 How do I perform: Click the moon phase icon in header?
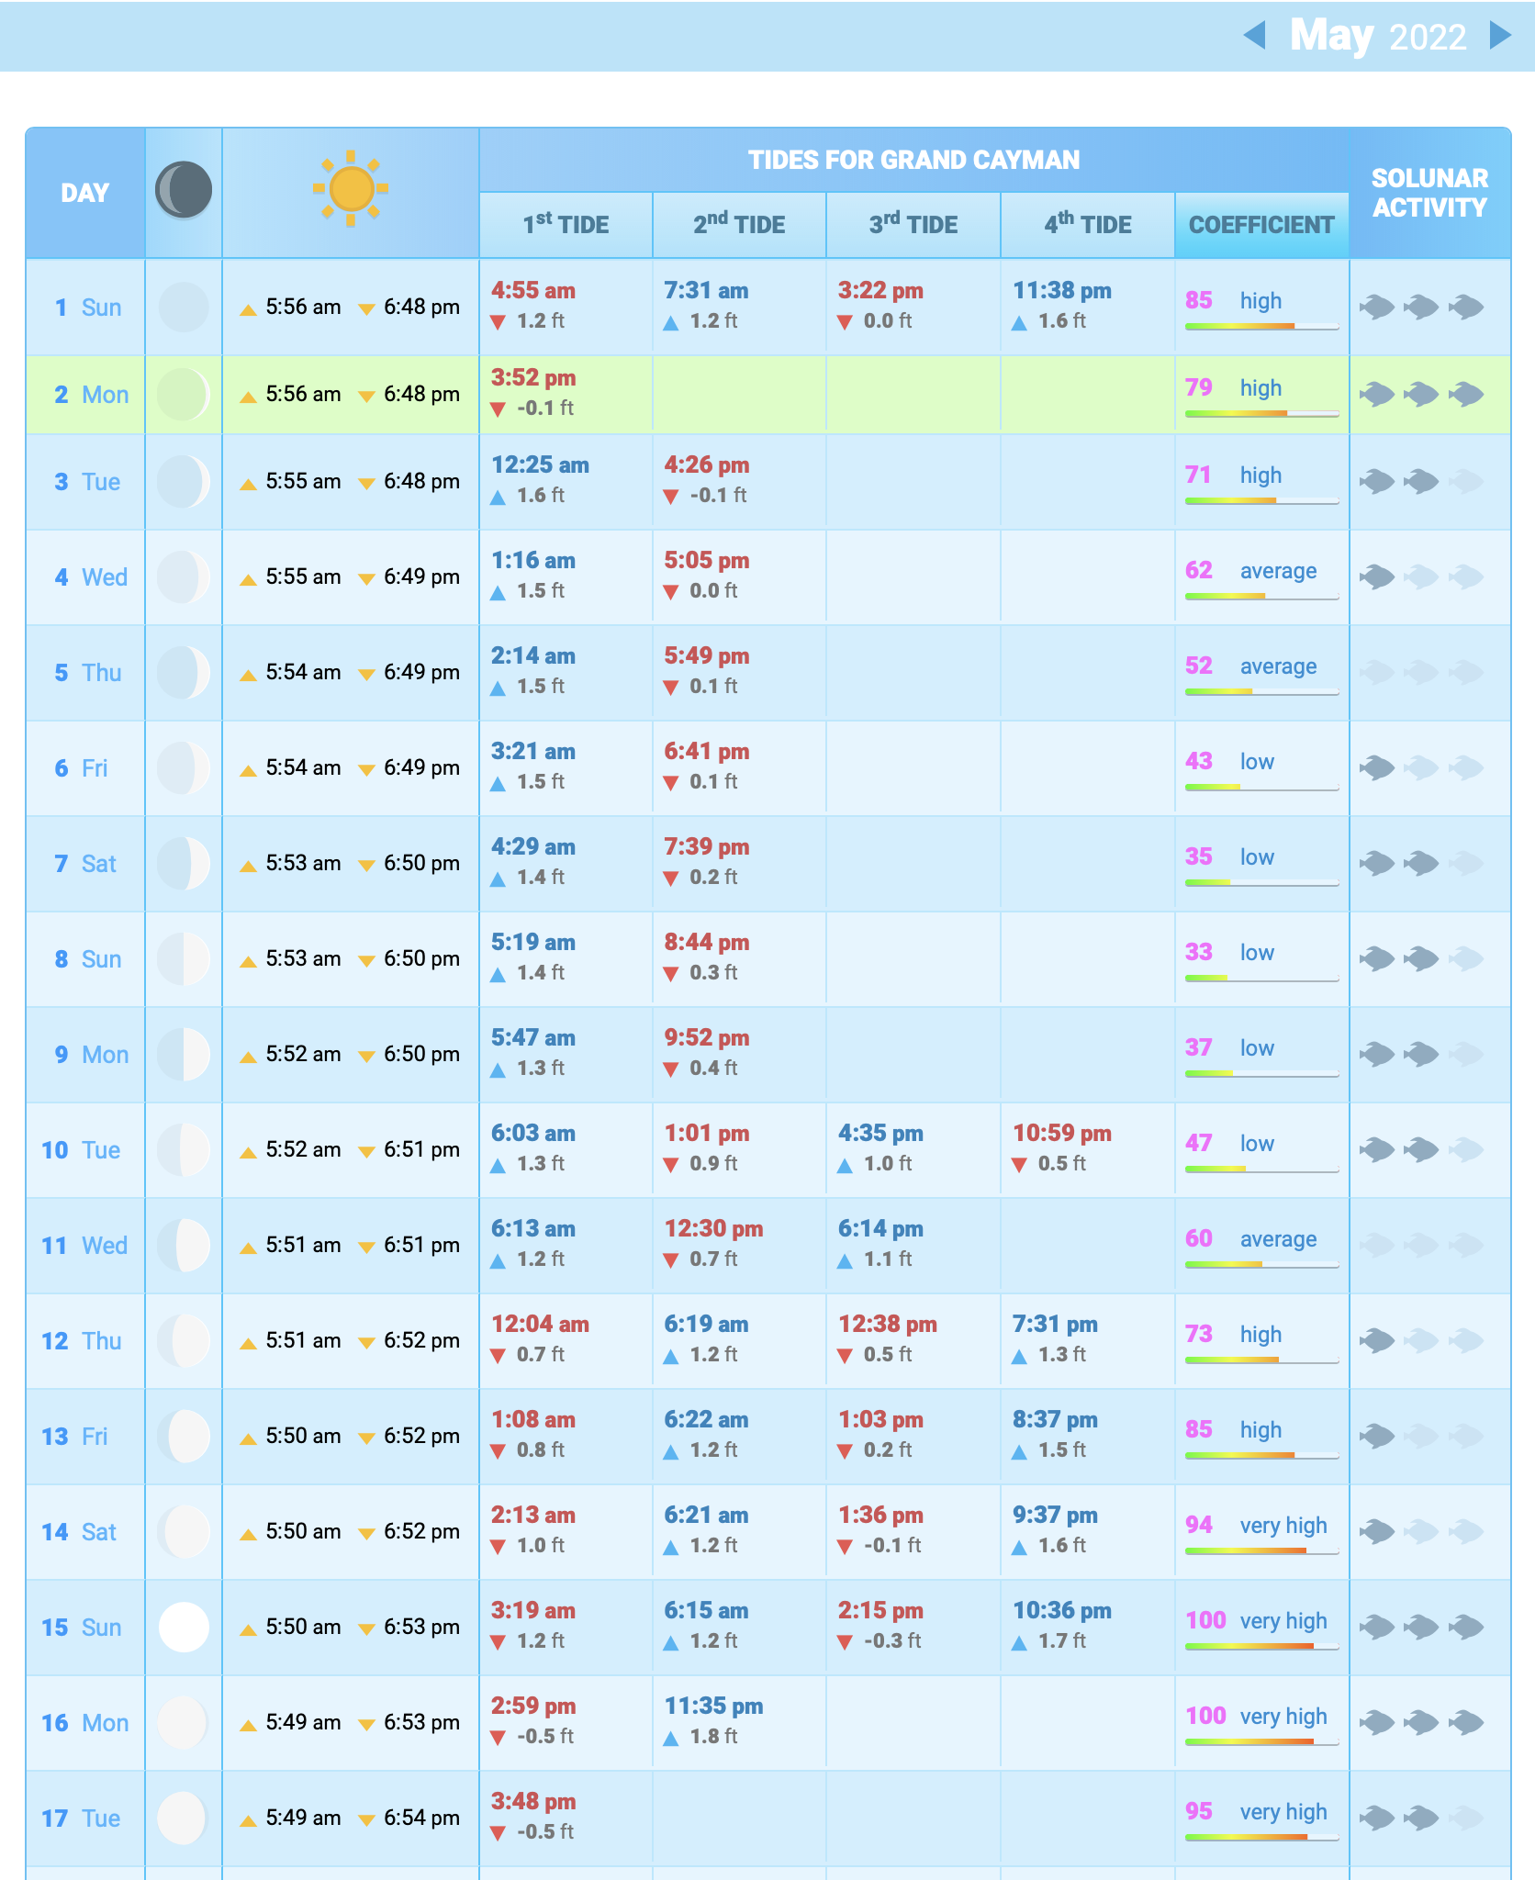(x=184, y=191)
